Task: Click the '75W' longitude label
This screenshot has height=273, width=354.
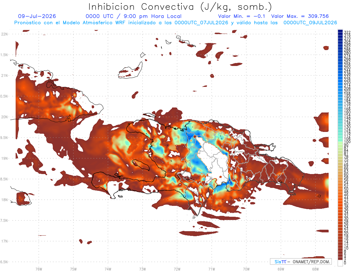Action: pyautogui.click(x=73, y=269)
